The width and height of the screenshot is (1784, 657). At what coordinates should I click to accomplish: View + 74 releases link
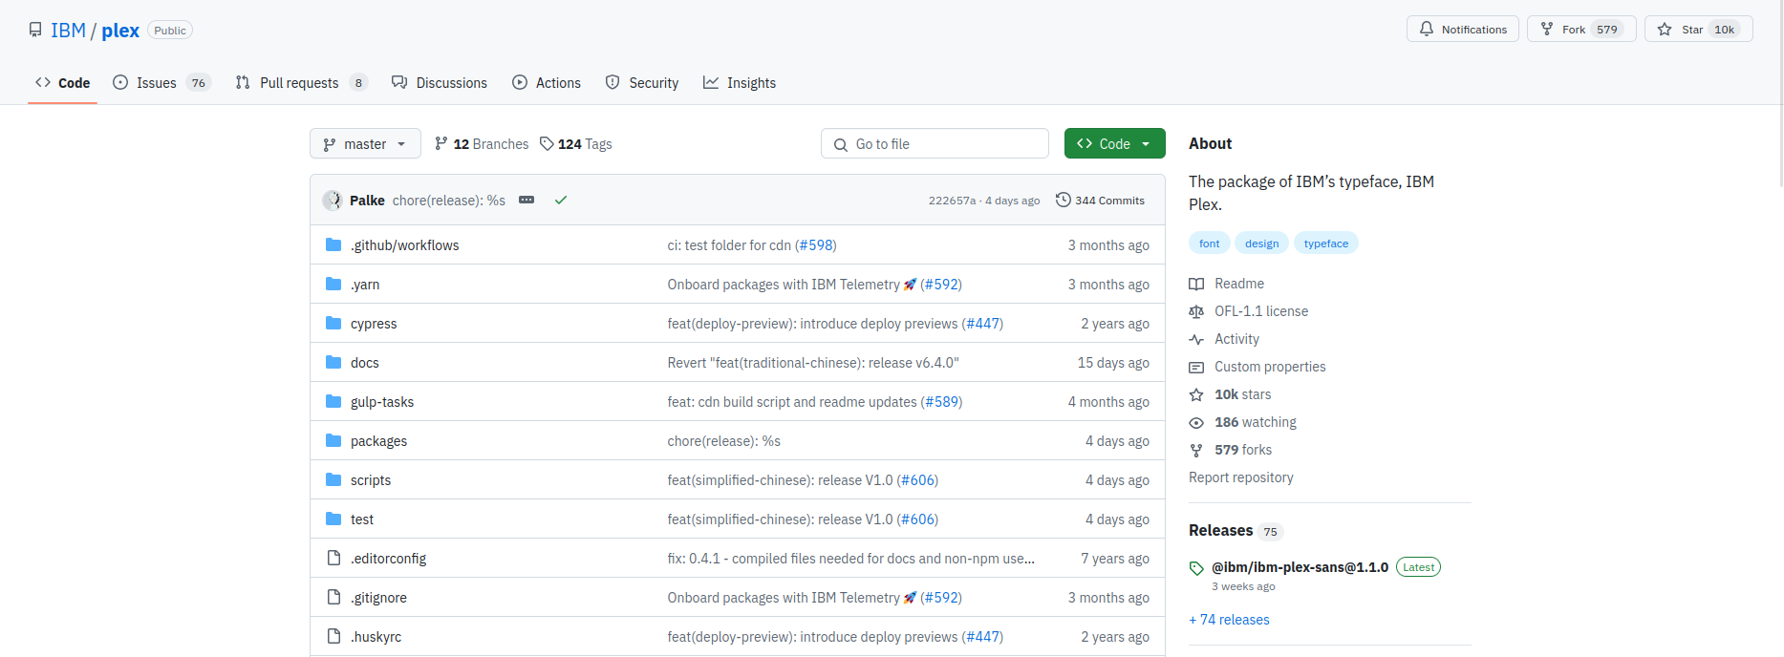tap(1229, 620)
